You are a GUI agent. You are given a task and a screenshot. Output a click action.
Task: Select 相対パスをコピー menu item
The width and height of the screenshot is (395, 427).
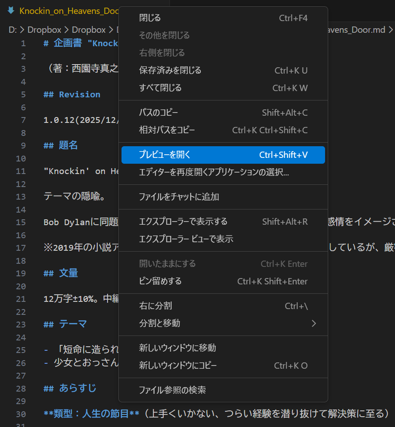click(x=167, y=130)
